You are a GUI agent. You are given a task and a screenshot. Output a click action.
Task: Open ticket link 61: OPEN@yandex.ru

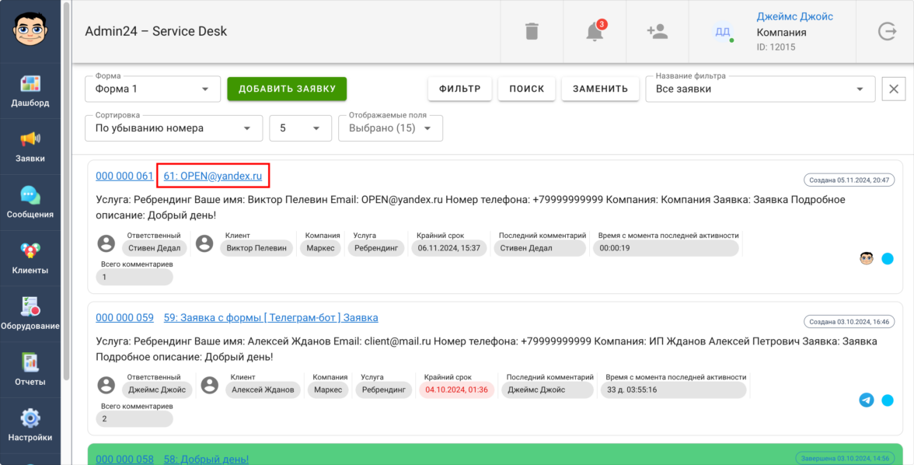[212, 177]
